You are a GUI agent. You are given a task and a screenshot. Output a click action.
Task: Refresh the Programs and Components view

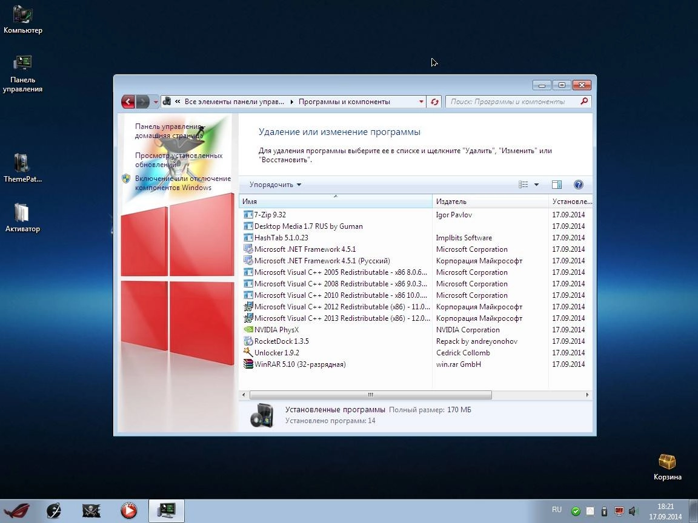434,102
